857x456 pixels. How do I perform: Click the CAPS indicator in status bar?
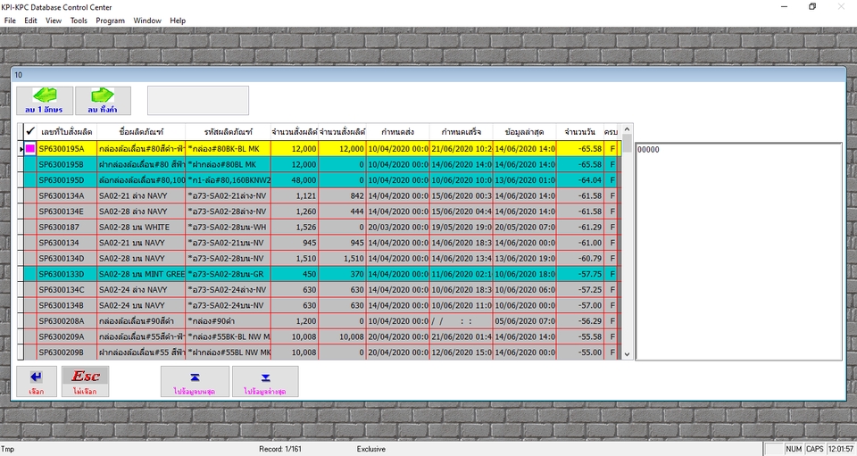(814, 449)
